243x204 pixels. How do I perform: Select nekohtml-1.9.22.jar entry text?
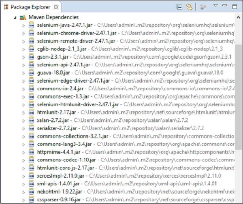click(x=60, y=192)
